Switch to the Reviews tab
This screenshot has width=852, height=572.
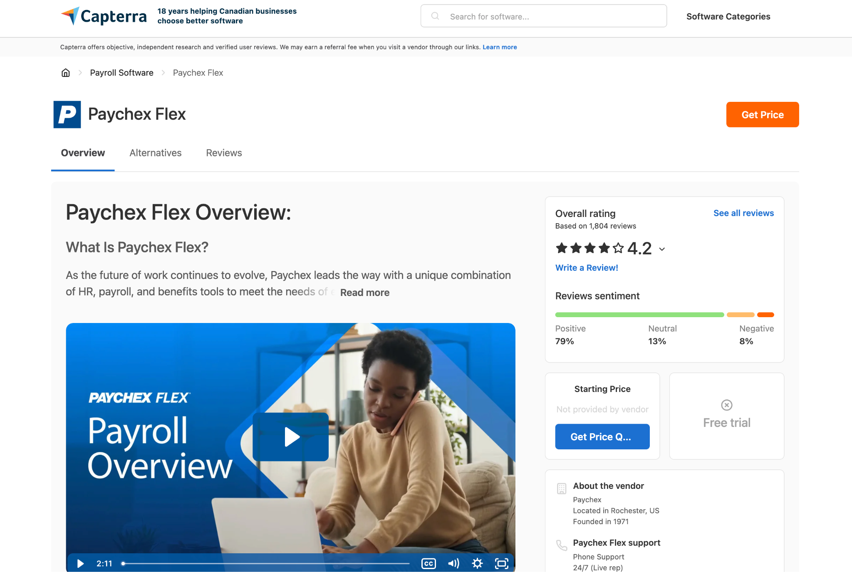tap(224, 153)
